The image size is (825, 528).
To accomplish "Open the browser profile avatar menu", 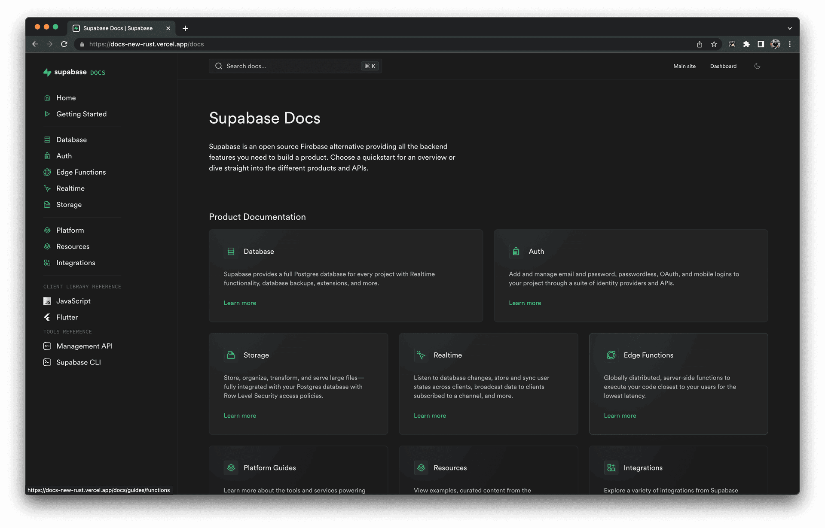I will [x=776, y=44].
